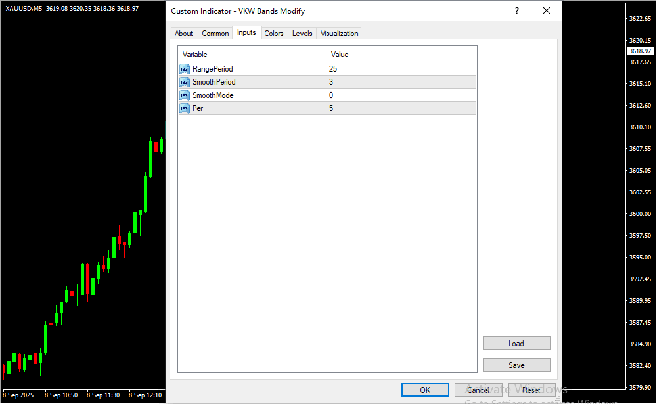
Task: Open the Common tab
Action: [215, 34]
